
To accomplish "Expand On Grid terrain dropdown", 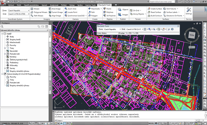I will (x=141, y=10).
